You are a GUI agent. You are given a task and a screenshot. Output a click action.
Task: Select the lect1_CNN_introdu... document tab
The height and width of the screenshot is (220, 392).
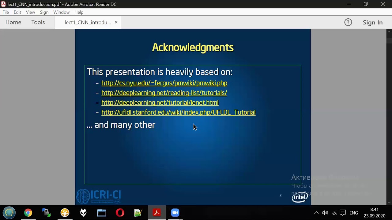88,22
